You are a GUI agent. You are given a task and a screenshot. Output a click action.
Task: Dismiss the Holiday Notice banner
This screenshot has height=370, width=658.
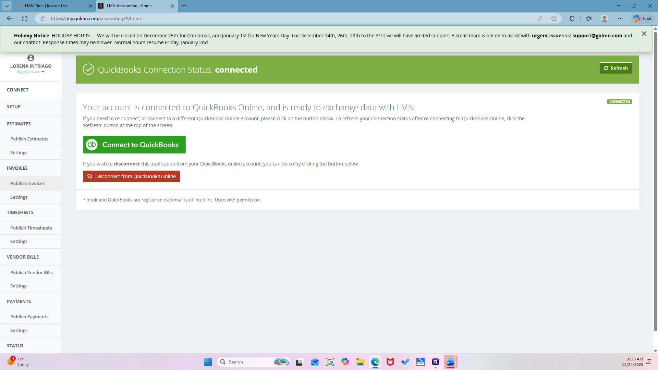(644, 34)
